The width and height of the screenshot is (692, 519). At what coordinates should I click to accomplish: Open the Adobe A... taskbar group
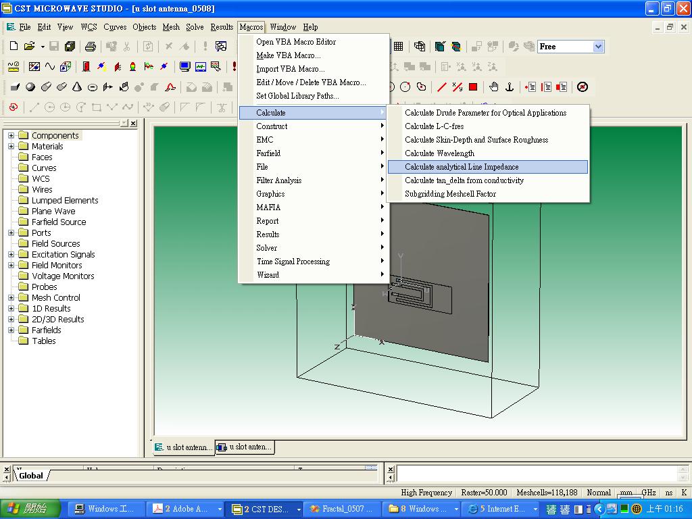(x=185, y=509)
